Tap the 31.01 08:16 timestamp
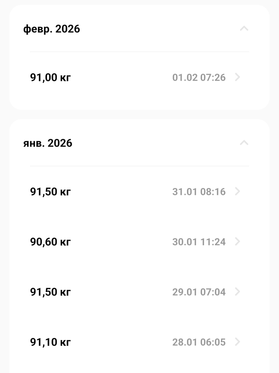Viewport: 279px width, 373px height. click(198, 192)
